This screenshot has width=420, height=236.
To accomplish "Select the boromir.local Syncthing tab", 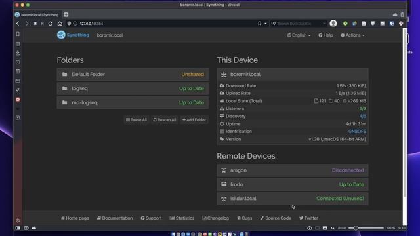I will pos(37,14).
